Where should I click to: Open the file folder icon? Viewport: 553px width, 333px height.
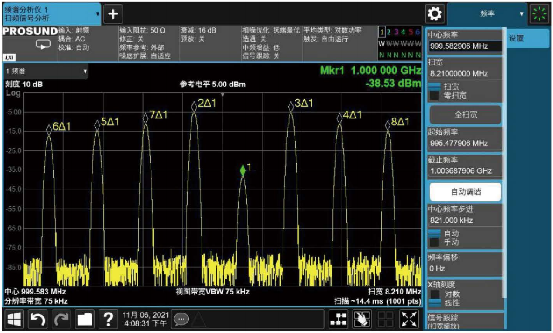[x=85, y=319]
